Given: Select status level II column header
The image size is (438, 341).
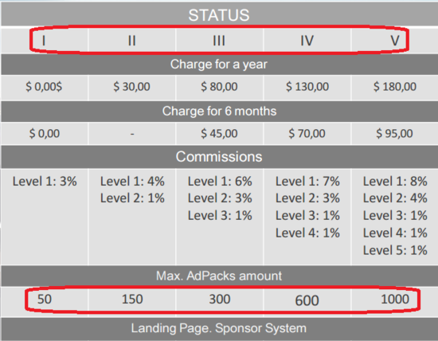Looking at the screenshot, I should point(132,41).
